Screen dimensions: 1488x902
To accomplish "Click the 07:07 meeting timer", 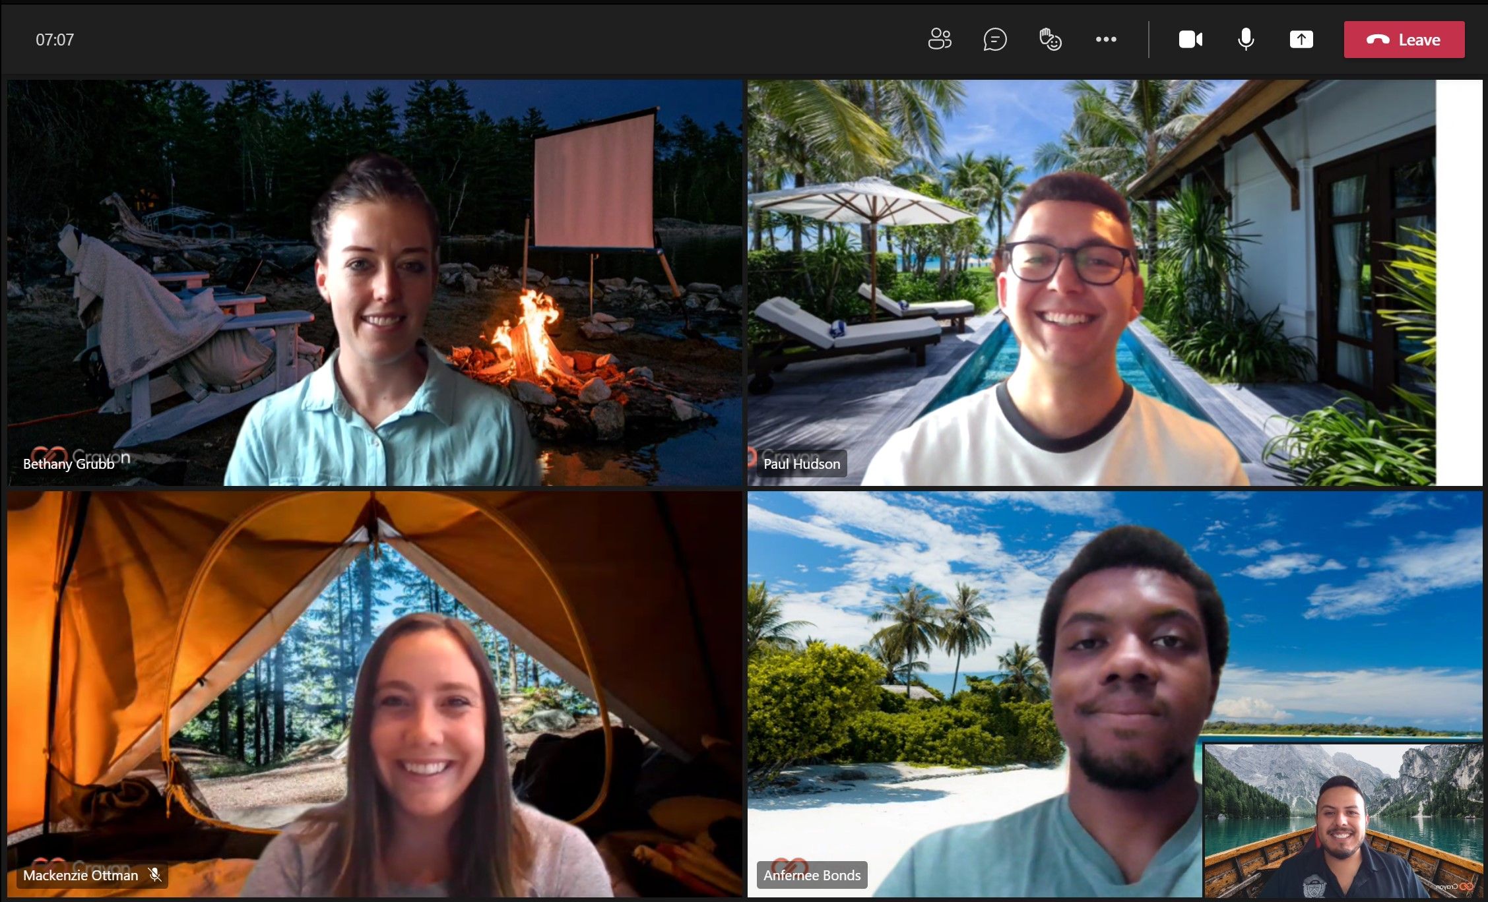I will (x=55, y=40).
